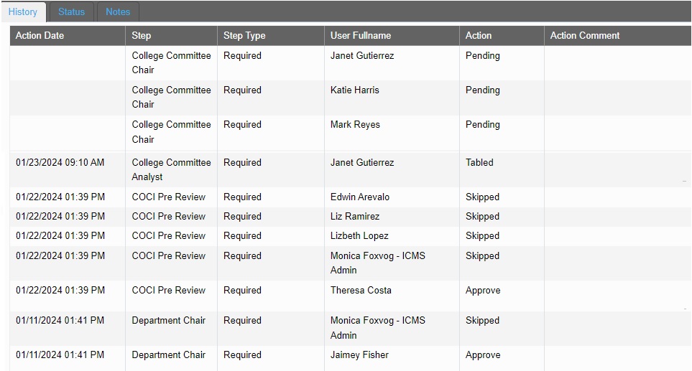Select the Liz Ramirez skipped row
This screenshot has height=371, width=692.
[x=351, y=216]
